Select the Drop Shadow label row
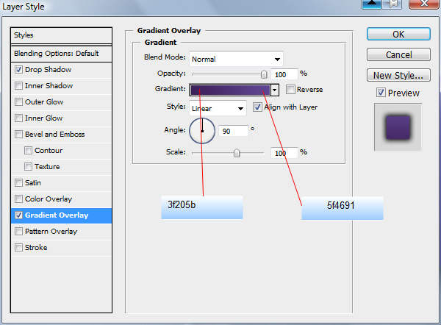This screenshot has height=325, width=441. (x=61, y=70)
